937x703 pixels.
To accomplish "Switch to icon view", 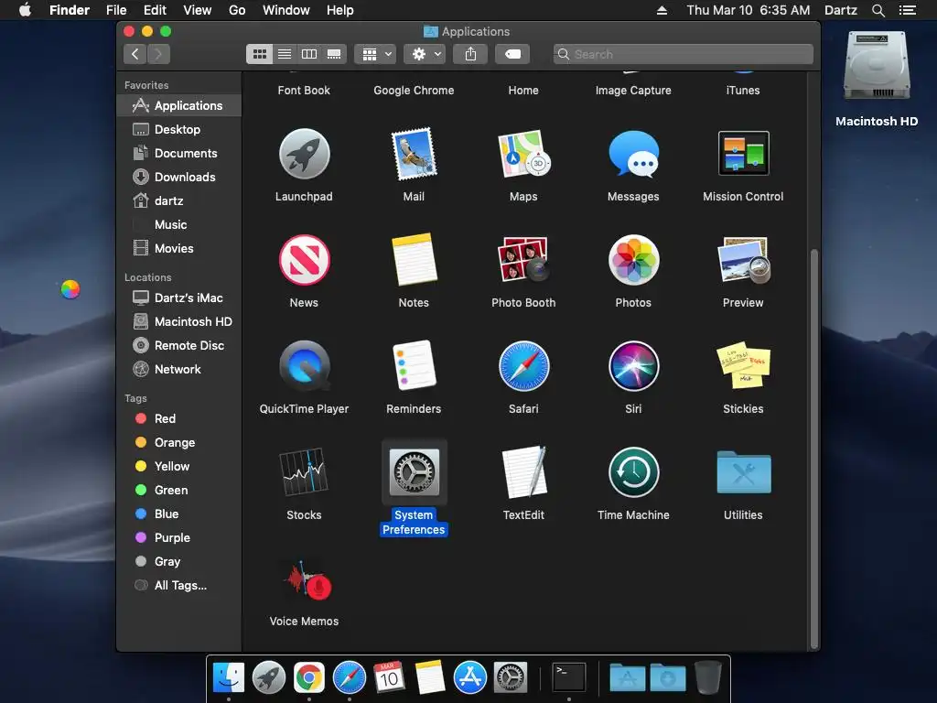I will 259,54.
